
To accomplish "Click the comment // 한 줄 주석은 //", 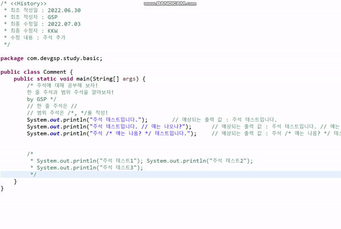I will pyautogui.click(x=52, y=106).
